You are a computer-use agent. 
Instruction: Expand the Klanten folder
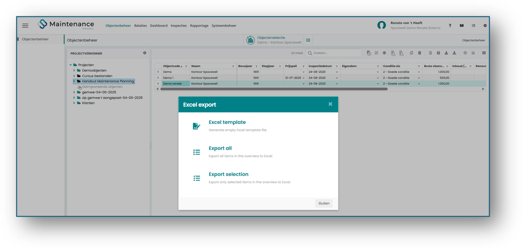74,103
